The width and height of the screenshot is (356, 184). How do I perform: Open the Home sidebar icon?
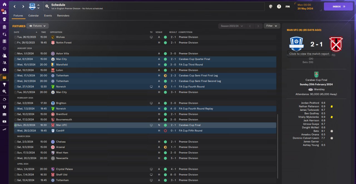click(x=4, y=5)
